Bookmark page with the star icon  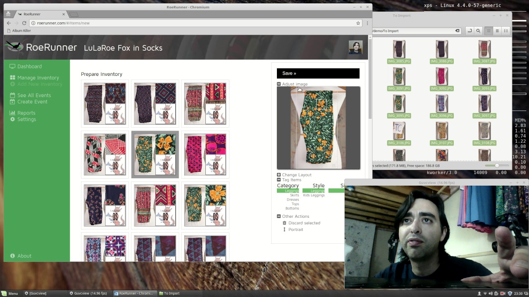click(x=358, y=23)
